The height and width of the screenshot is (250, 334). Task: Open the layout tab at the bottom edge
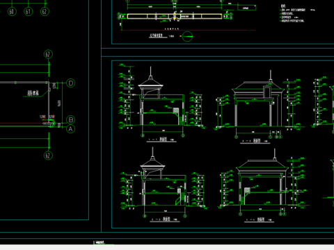click(x=100, y=242)
